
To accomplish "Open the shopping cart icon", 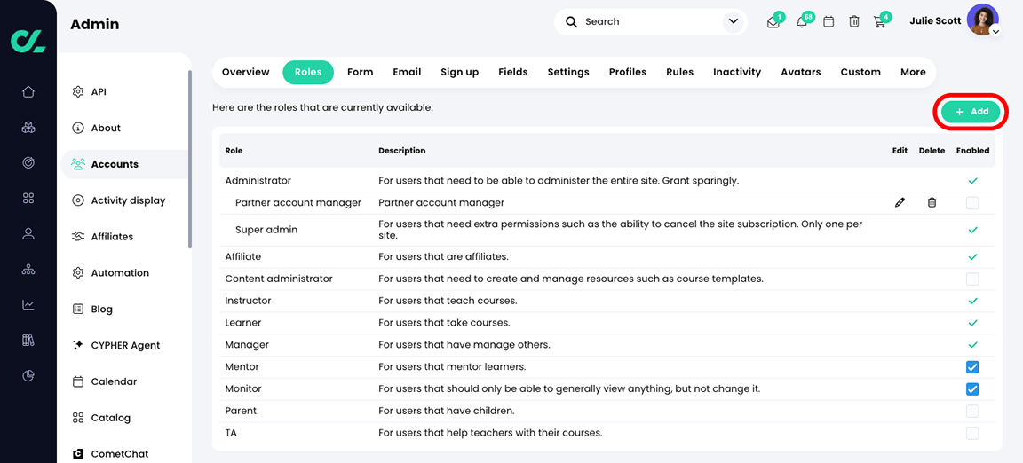I will click(x=880, y=21).
